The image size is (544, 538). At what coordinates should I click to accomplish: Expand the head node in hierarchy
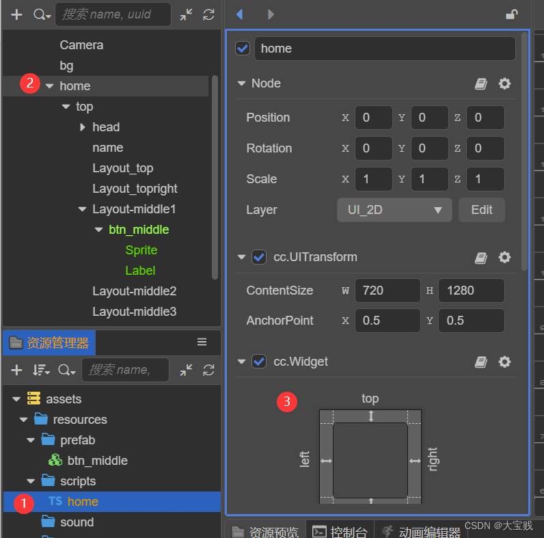click(83, 127)
